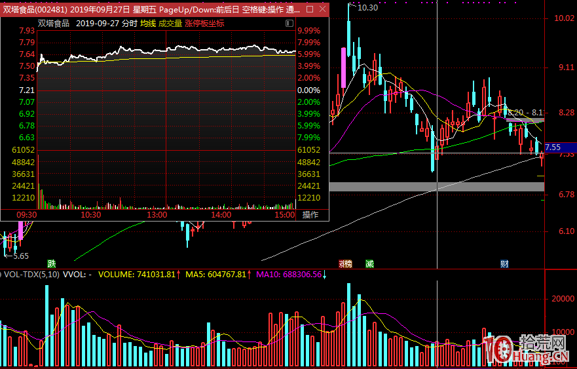This screenshot has width=577, height=369.
Task: Click the 涨停板坐标 label in the popup
Action: 204,24
